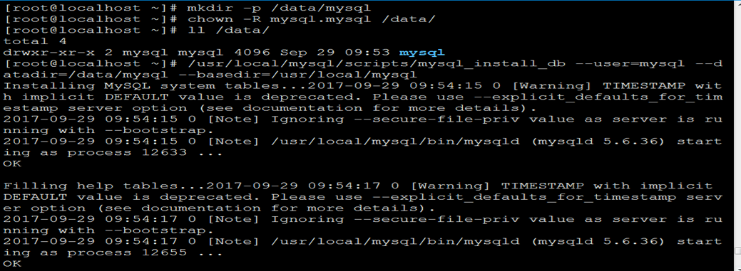This screenshot has height=271, width=741.
Task: Click the 'total 4' output line
Action: point(35,41)
